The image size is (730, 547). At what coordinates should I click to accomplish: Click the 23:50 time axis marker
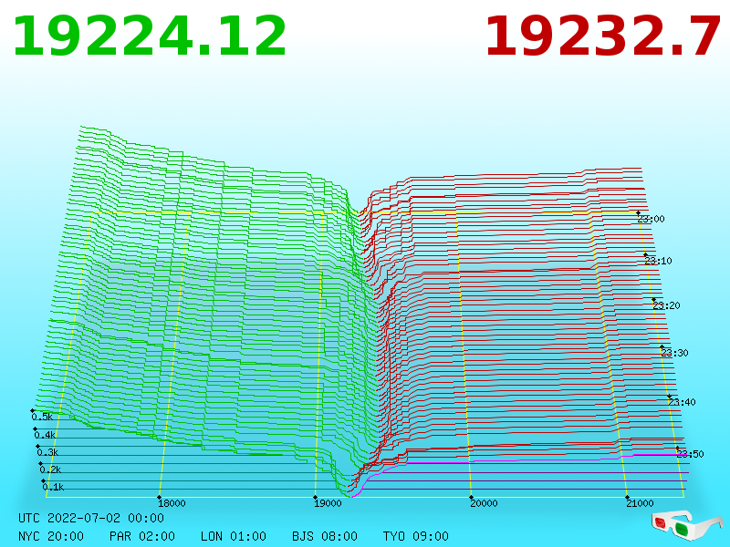[x=690, y=454]
